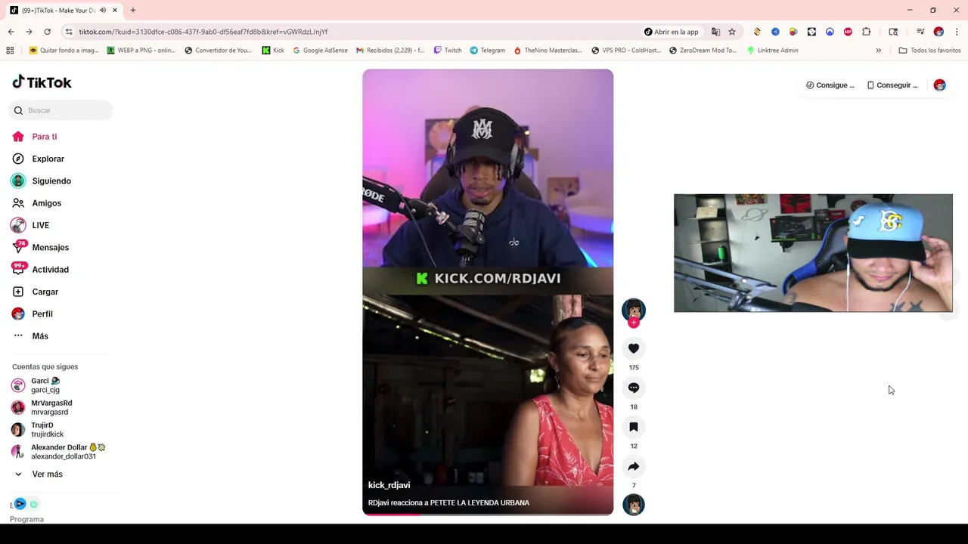968x544 pixels.
Task: Go forward in browser history
Action: (29, 32)
